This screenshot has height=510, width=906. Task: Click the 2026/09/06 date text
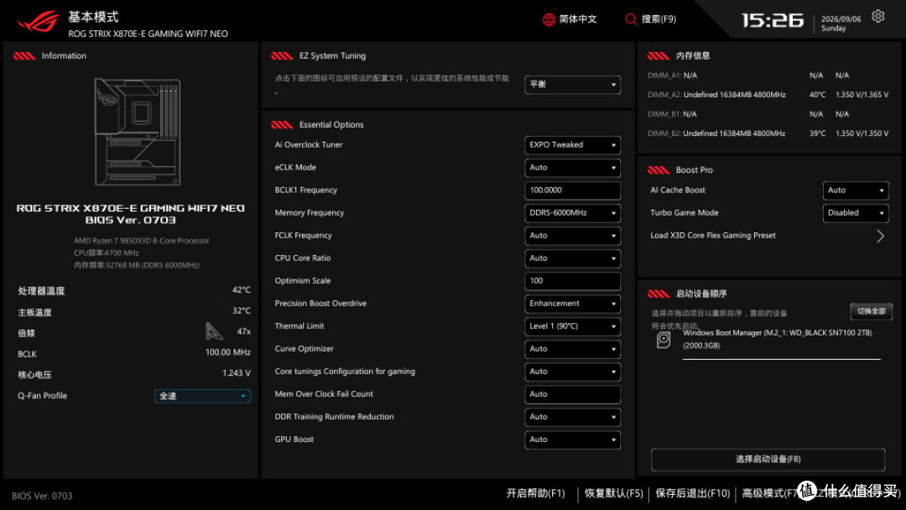[841, 19]
